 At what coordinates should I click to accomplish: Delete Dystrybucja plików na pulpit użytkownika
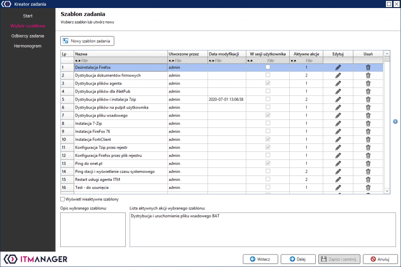point(368,107)
